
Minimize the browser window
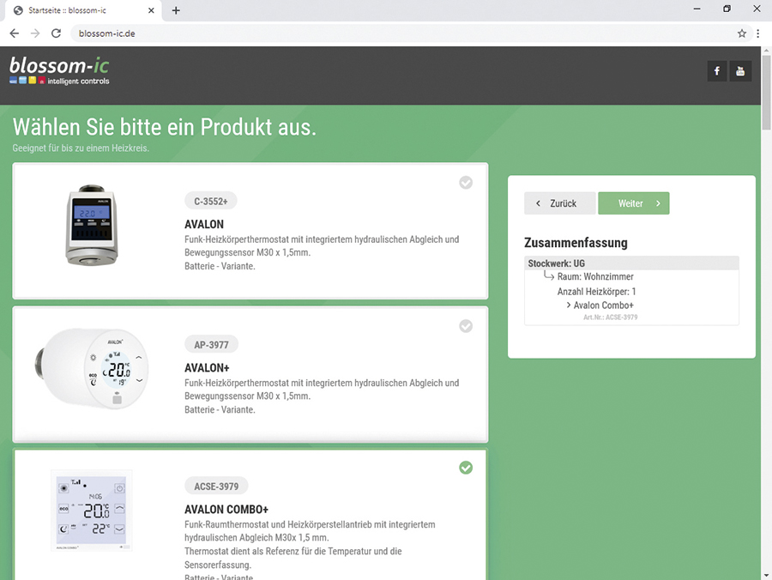(697, 9)
